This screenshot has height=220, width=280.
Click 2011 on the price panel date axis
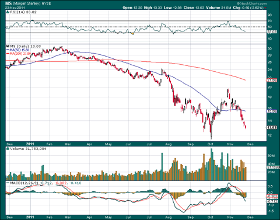coord(30,144)
